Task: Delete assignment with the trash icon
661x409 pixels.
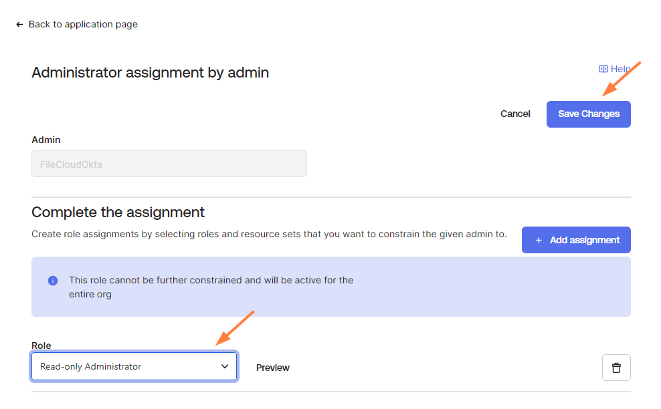Action: (x=616, y=368)
